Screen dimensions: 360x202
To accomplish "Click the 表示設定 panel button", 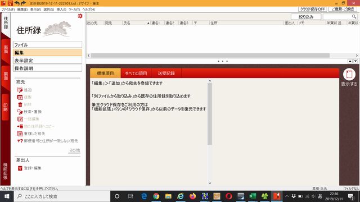I will [x=47, y=61].
